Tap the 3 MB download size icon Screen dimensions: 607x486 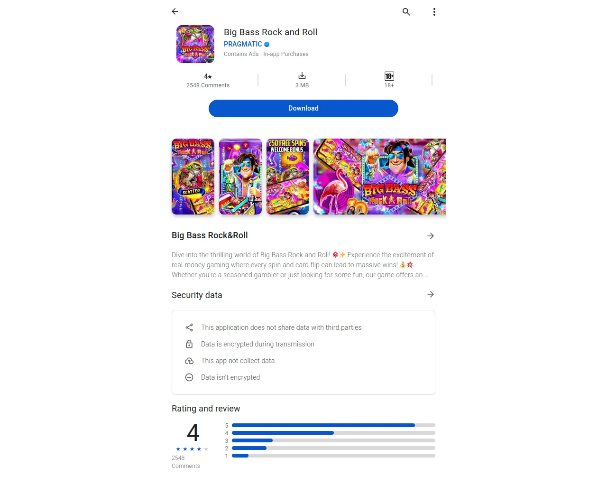(x=302, y=76)
